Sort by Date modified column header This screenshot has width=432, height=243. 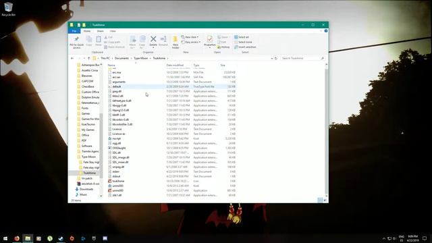(175, 65)
